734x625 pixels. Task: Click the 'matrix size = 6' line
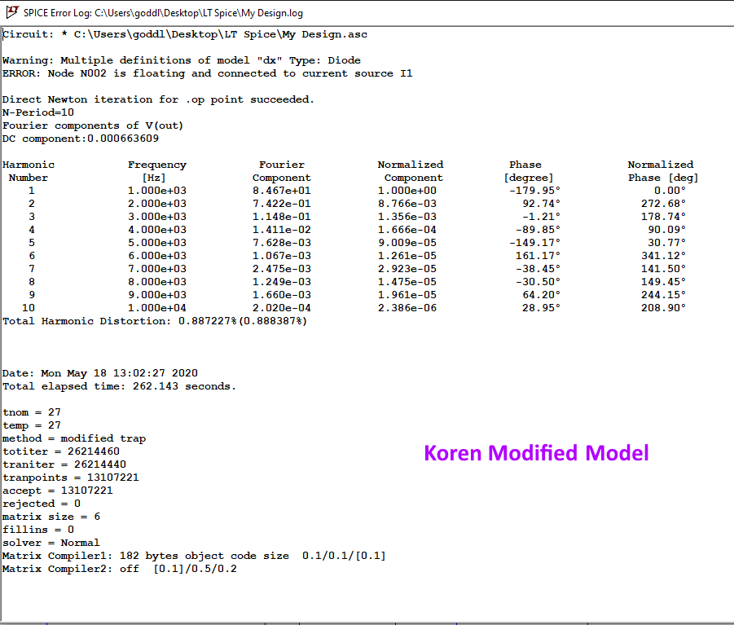coord(51,517)
